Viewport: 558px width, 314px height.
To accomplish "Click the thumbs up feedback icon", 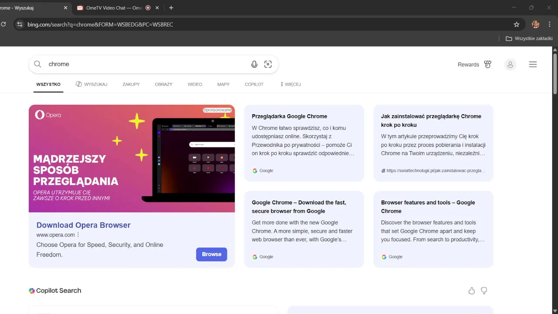I will coord(471,291).
